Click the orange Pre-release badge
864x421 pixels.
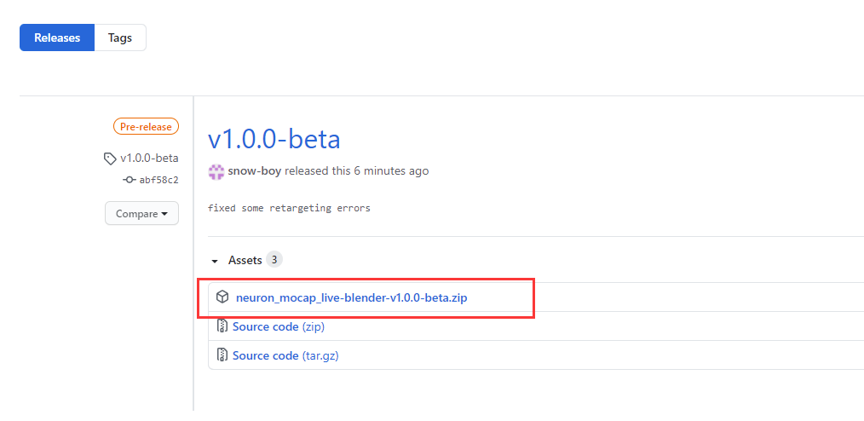coord(146,127)
